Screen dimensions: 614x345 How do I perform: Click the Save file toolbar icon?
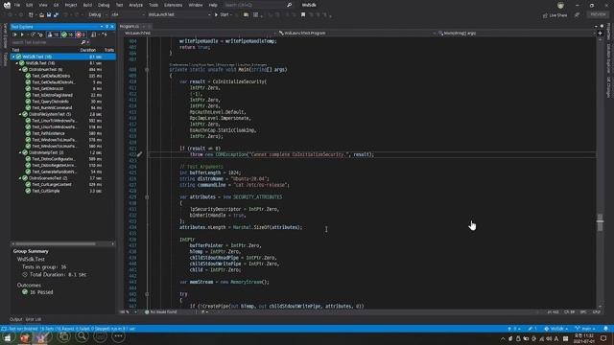[49, 15]
